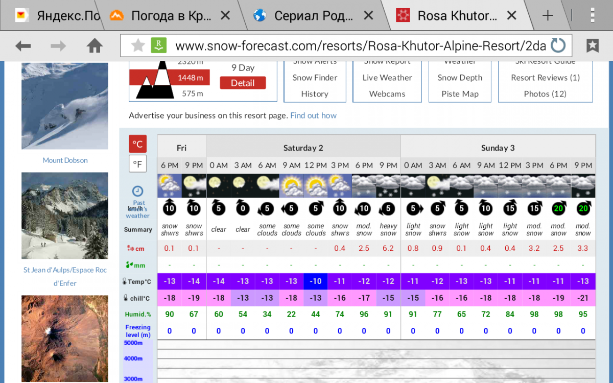Click the Saturday 3 AM wind icon showing 0

coord(243,208)
